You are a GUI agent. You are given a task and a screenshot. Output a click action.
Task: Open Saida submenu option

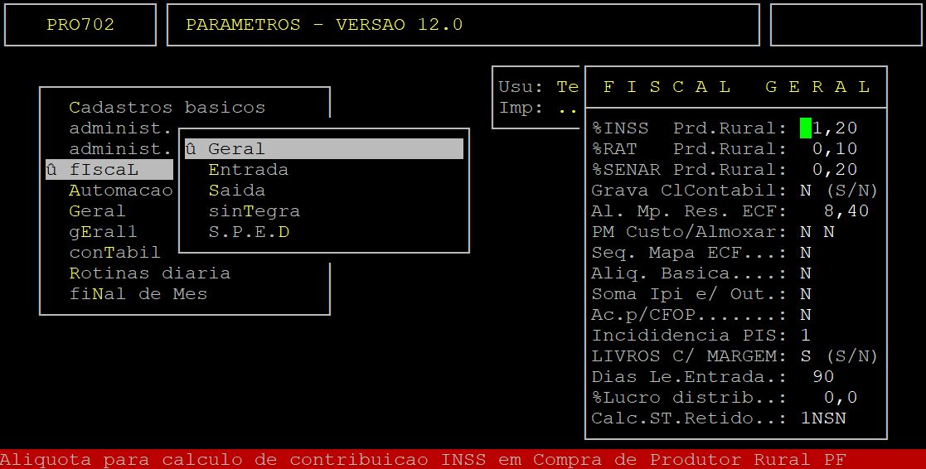[x=236, y=191]
